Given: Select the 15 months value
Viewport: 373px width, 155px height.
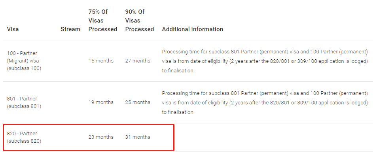Looking at the screenshot, I should pos(101,61).
